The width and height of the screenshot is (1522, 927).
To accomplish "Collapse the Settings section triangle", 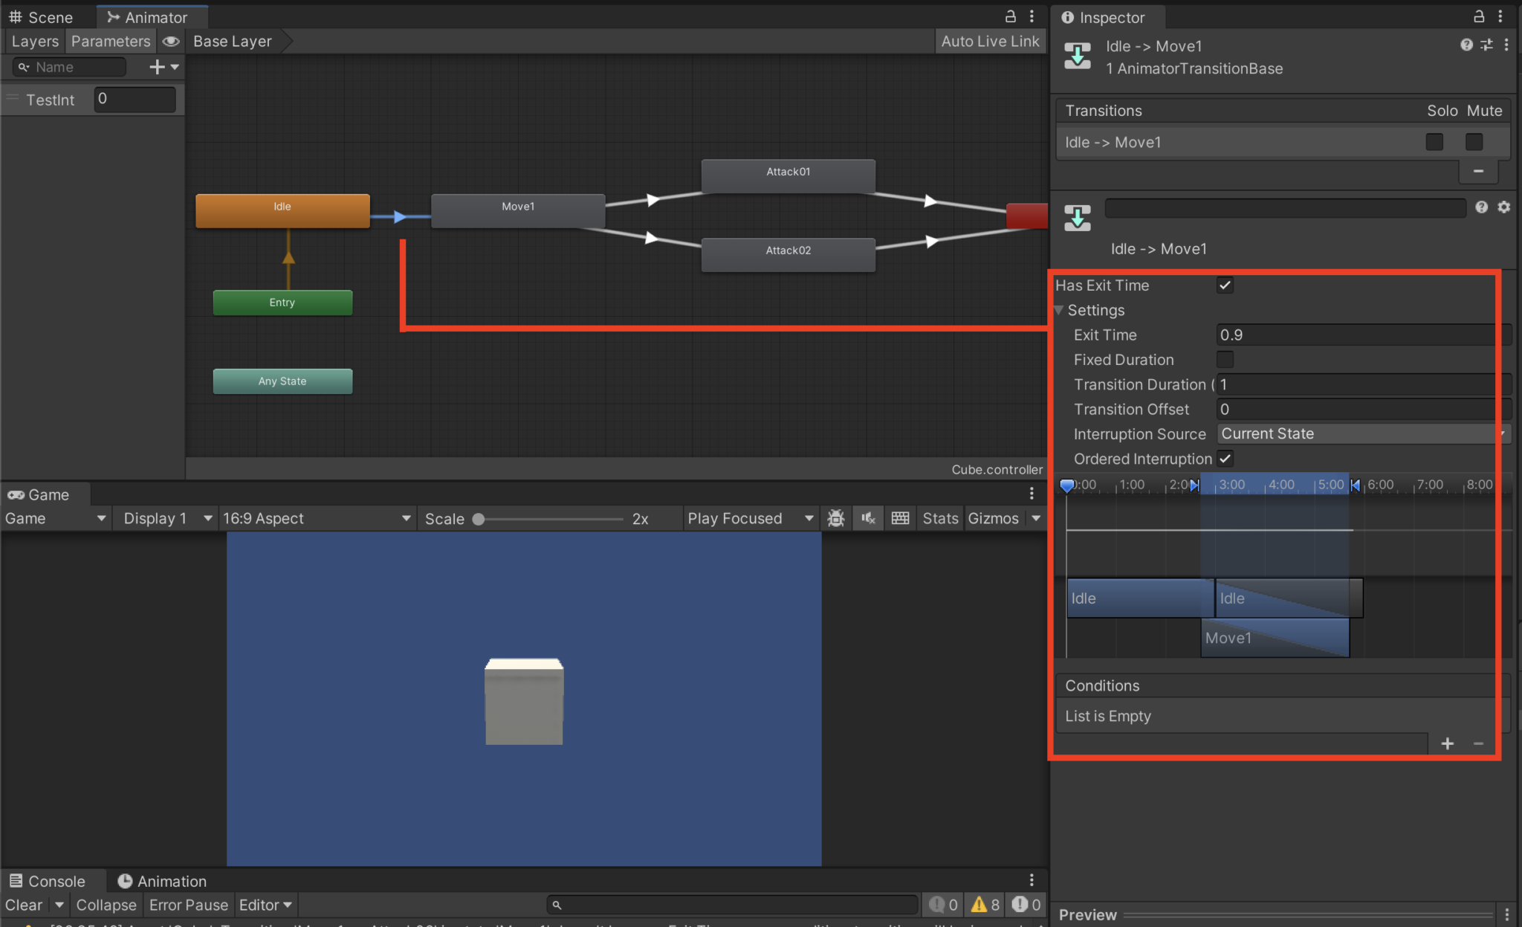I will [x=1058, y=310].
